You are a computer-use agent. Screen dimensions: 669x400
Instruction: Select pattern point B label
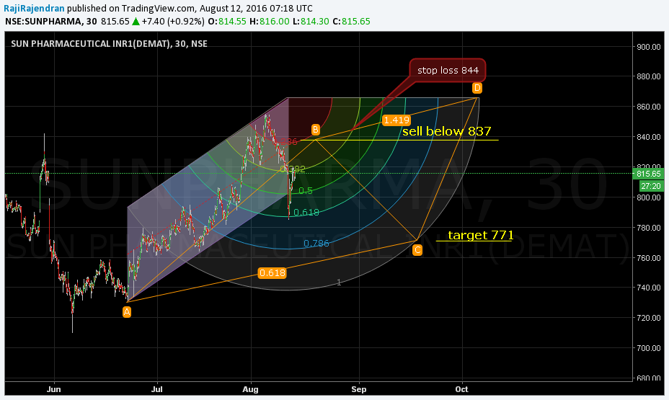tap(315, 130)
